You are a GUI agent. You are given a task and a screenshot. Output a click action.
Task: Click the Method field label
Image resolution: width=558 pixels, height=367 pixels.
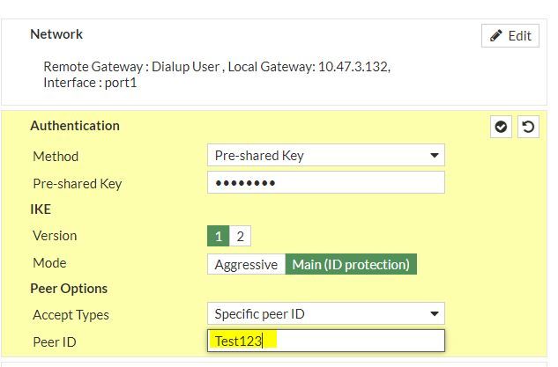(x=56, y=157)
